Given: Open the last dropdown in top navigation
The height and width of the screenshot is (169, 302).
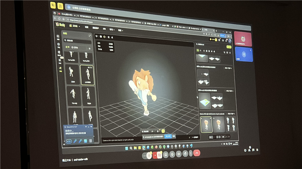Looking at the screenshot, I should (121, 30).
